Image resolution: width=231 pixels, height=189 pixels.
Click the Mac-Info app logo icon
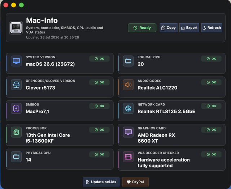point(16,28)
